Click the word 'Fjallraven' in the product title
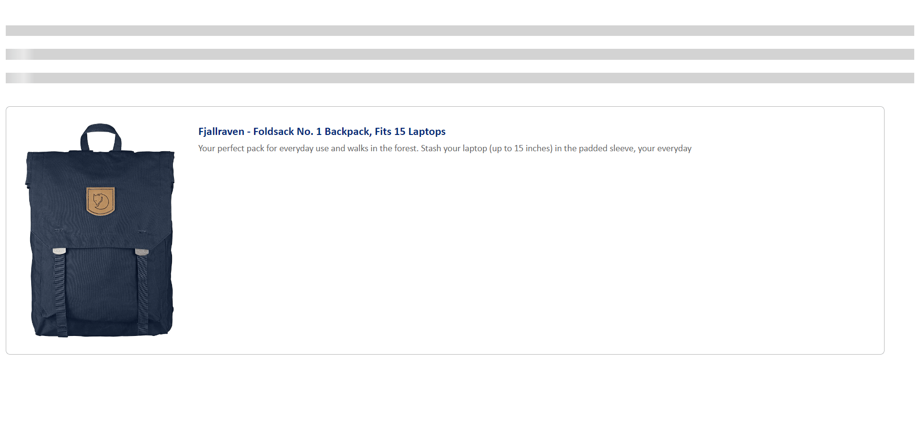 click(221, 132)
